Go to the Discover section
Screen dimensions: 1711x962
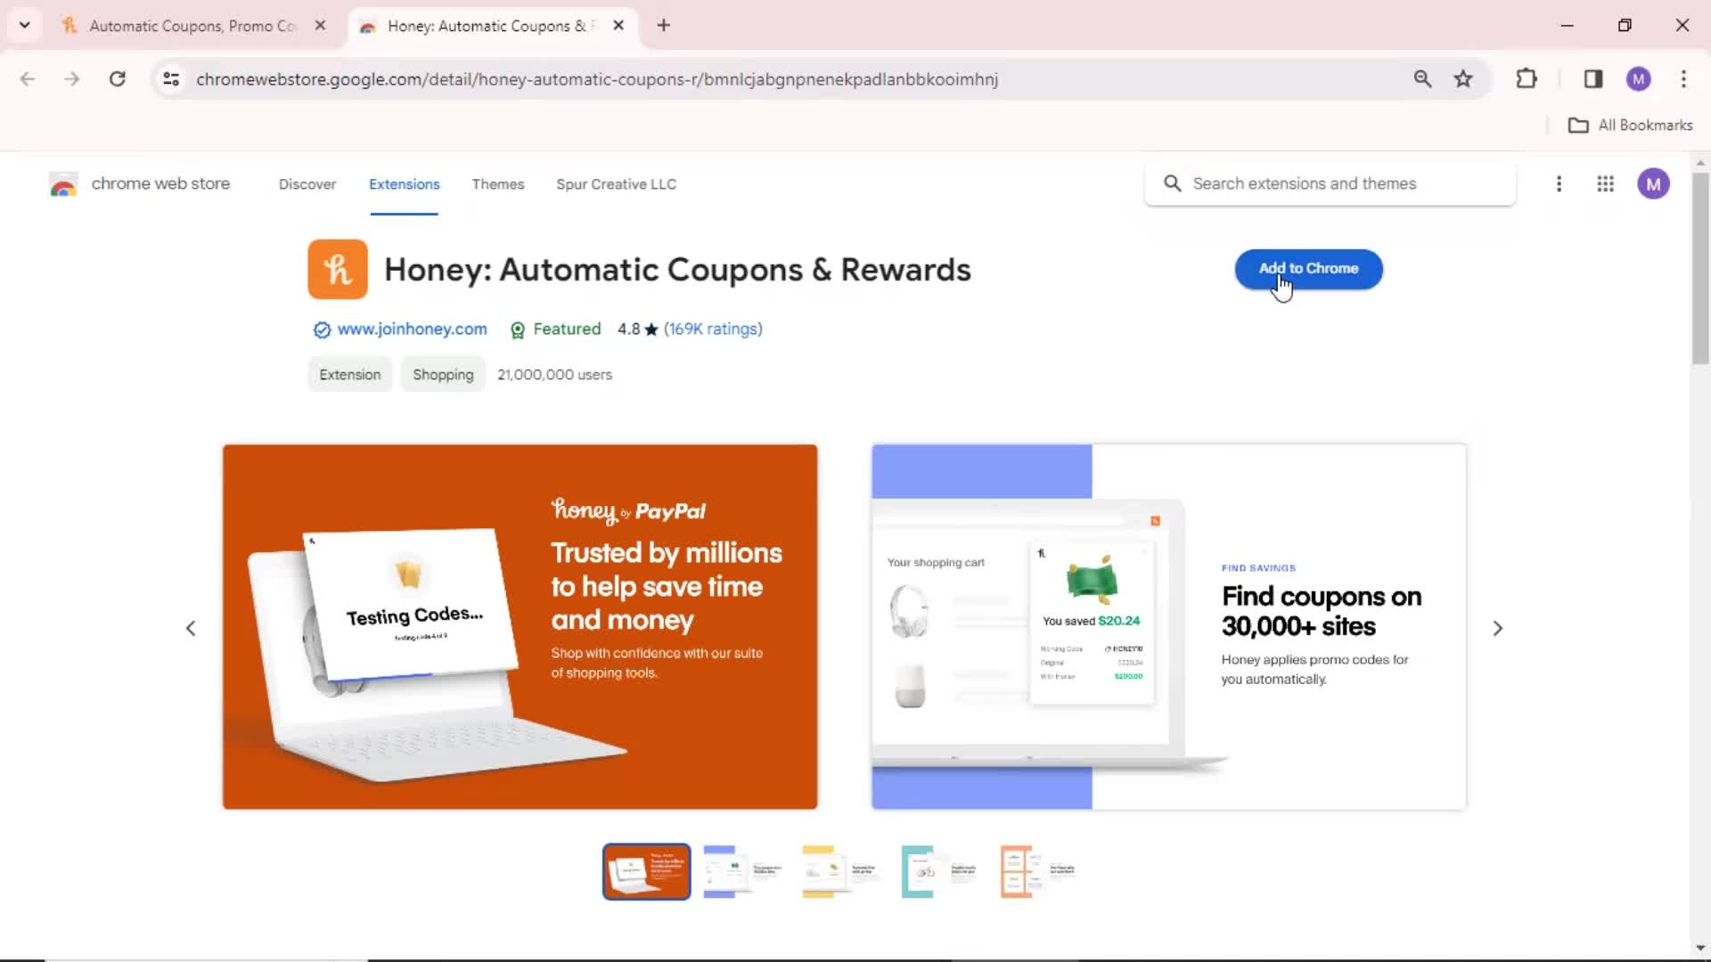coord(307,184)
